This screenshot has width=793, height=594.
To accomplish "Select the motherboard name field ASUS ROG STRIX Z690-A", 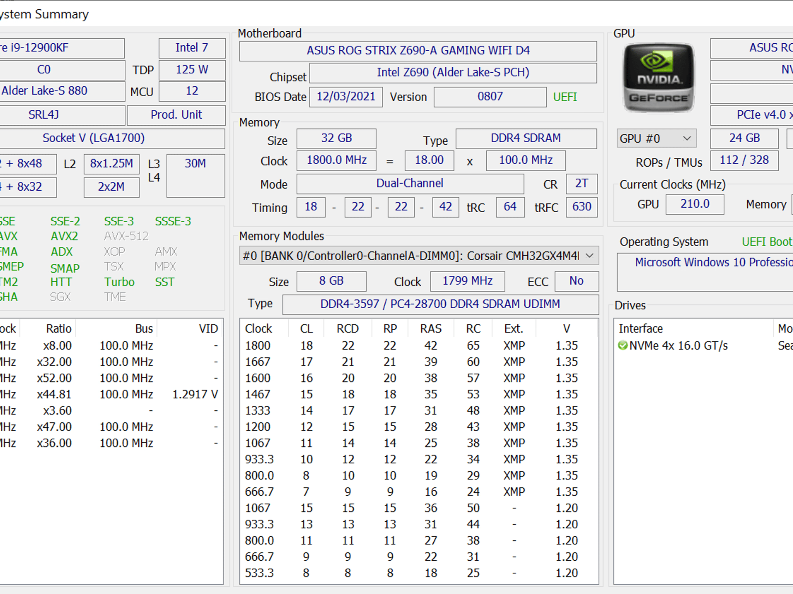I will click(x=418, y=51).
